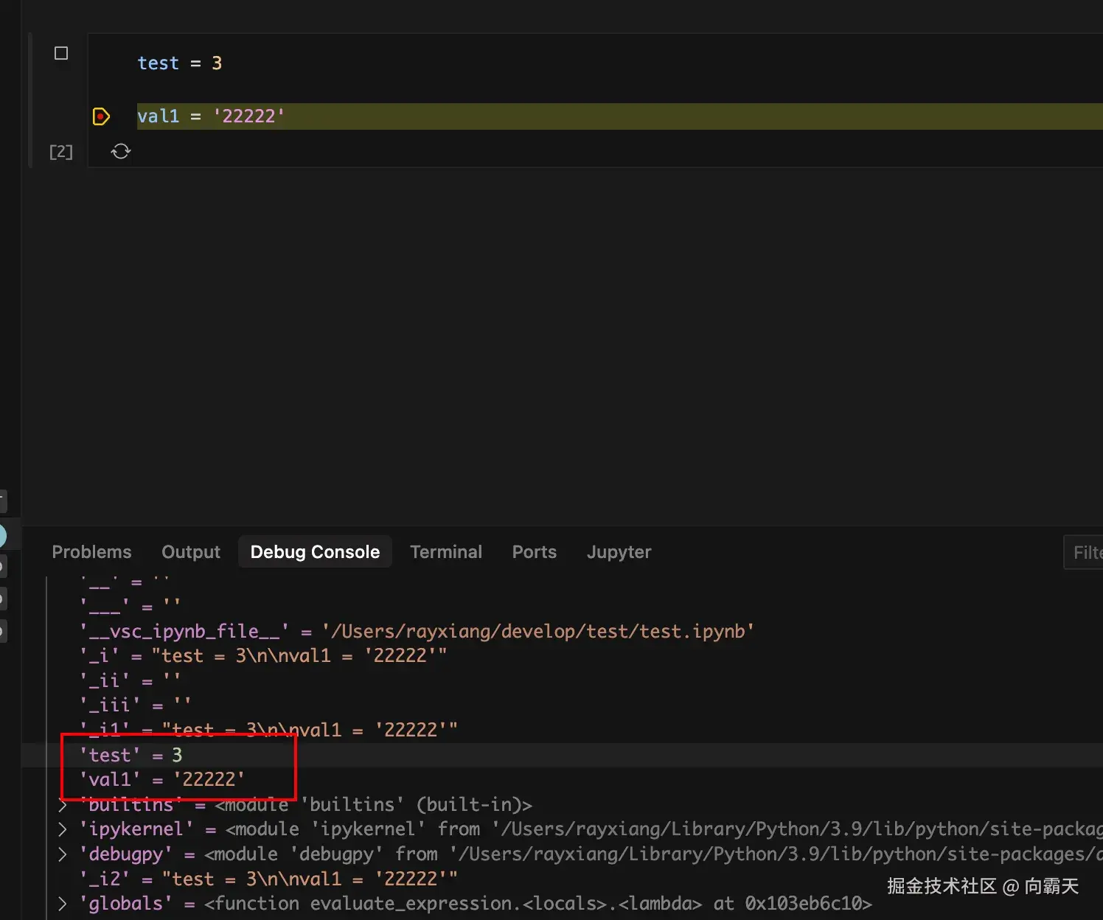Click the stop cell execution square icon

tap(61, 53)
